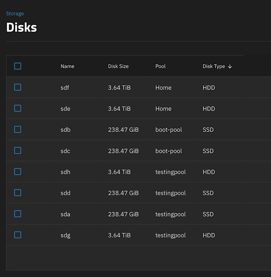Viewport: 271px width, 277px height.
Task: Toggle the select-all disks checkbox in header
Action: pos(18,66)
